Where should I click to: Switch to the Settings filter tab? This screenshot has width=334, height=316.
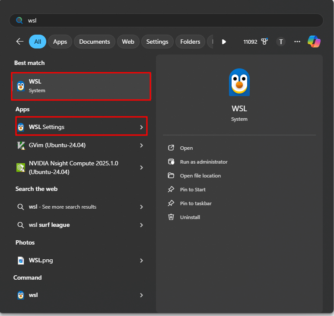tap(157, 42)
